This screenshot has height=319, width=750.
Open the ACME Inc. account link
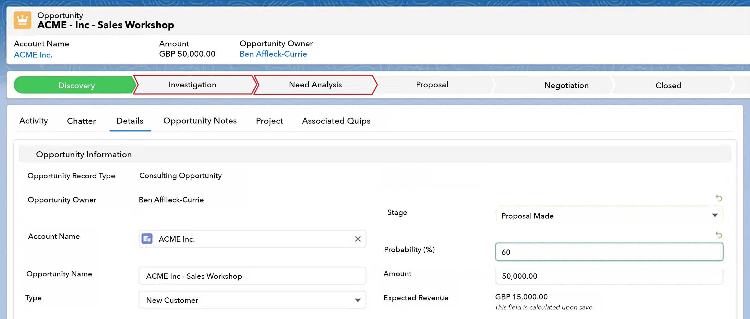tap(33, 55)
